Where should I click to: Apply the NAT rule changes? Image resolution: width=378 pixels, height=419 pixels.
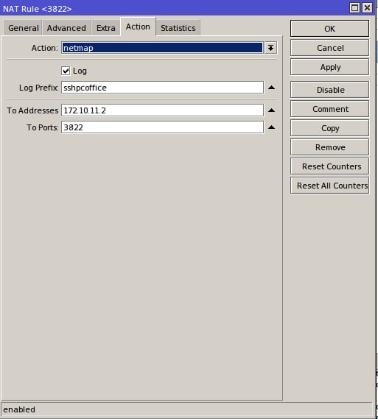click(x=329, y=67)
